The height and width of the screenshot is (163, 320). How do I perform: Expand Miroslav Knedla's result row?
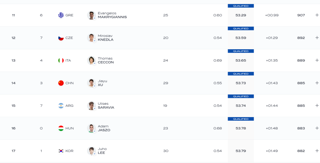click(317, 38)
